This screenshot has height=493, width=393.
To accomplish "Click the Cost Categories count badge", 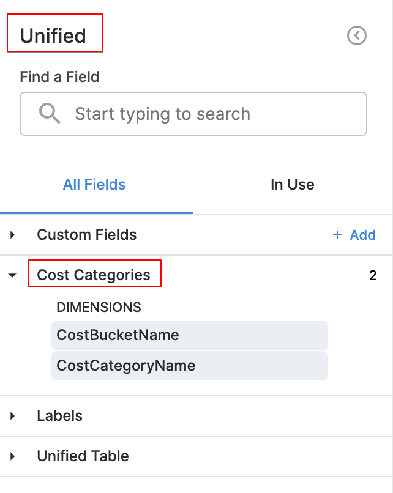I will tap(373, 275).
